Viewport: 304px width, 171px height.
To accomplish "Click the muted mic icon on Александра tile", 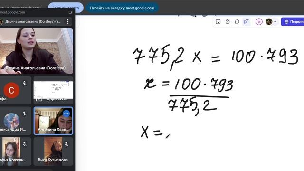I will [25, 114].
